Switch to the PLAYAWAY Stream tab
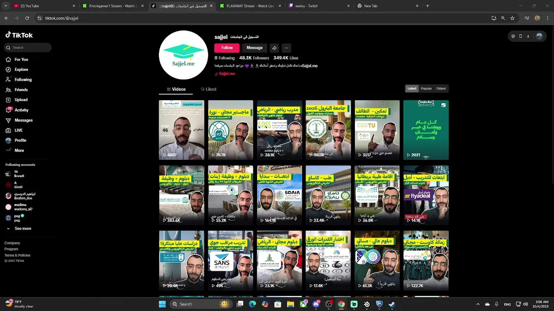The width and height of the screenshot is (554, 311). [251, 6]
